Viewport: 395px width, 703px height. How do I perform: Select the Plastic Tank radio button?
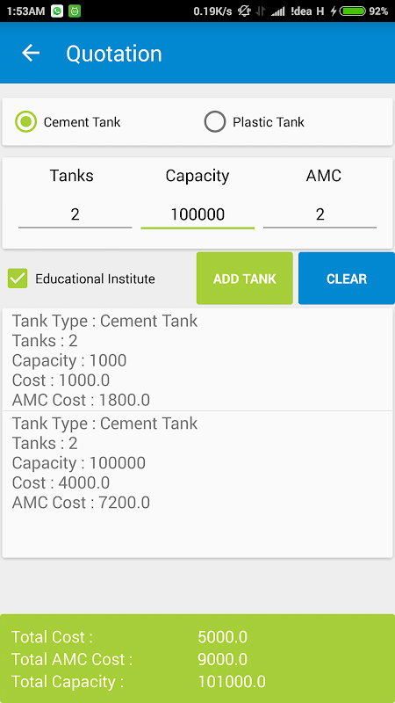point(214,121)
